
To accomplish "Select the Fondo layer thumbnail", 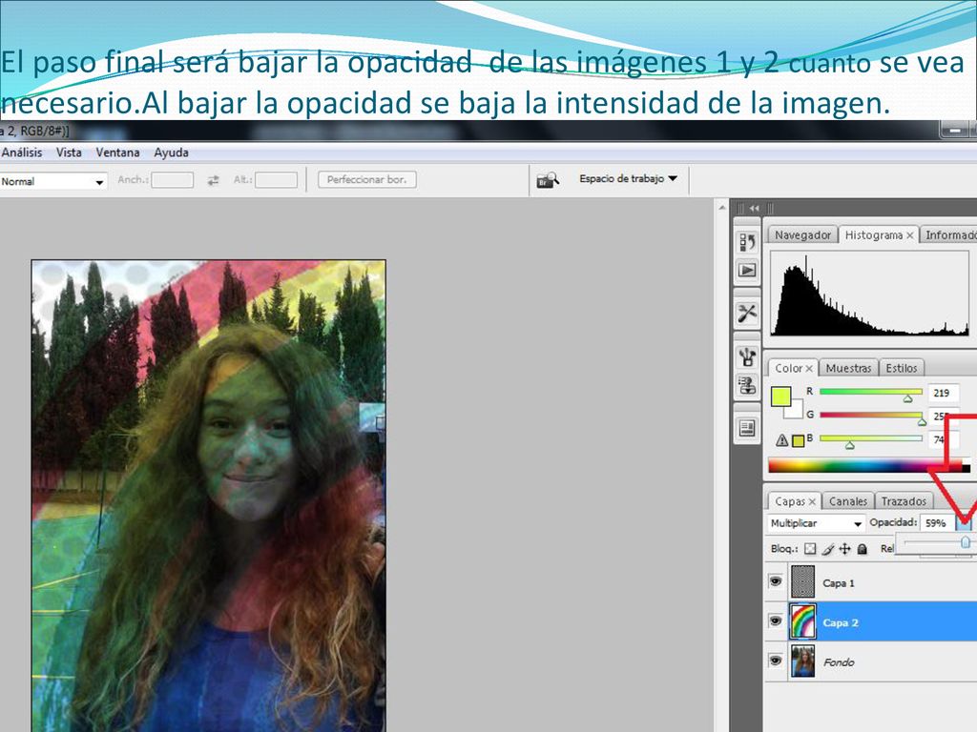I will coord(802,661).
